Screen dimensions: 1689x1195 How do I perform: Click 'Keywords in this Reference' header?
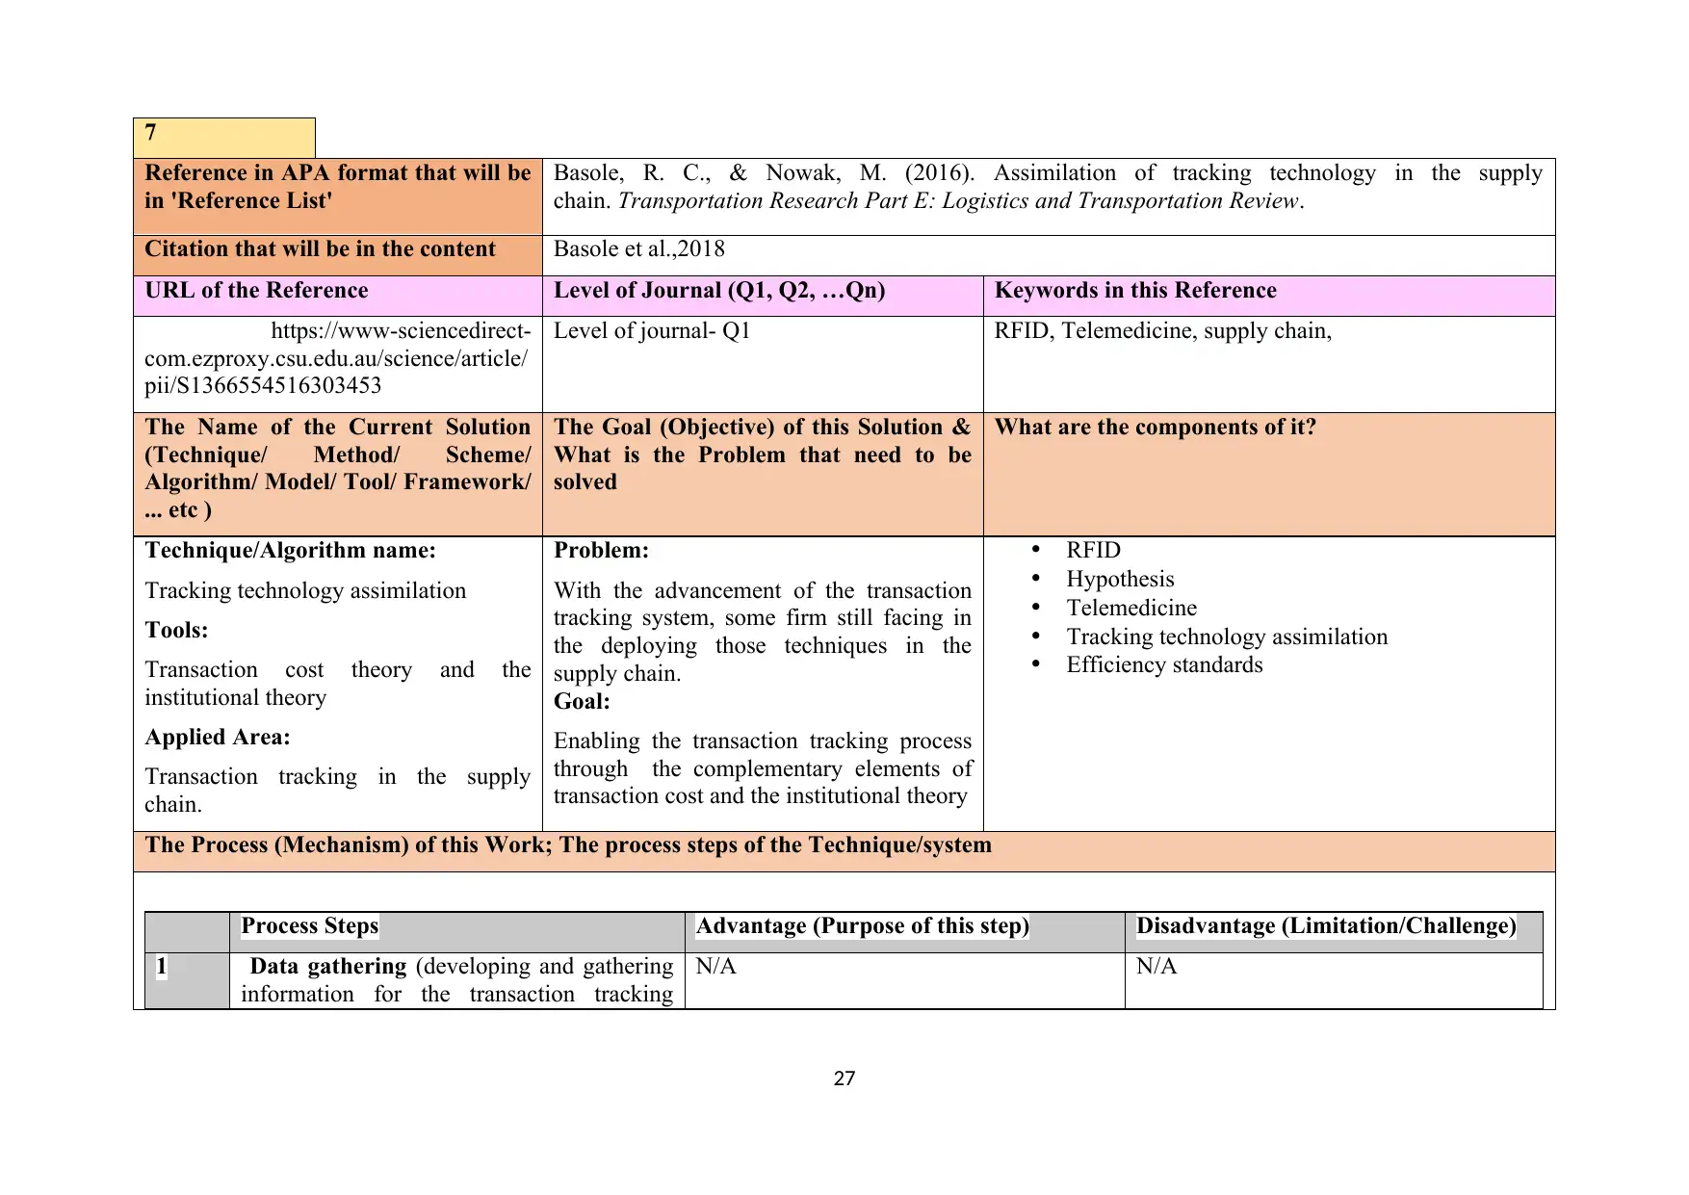pos(1269,296)
